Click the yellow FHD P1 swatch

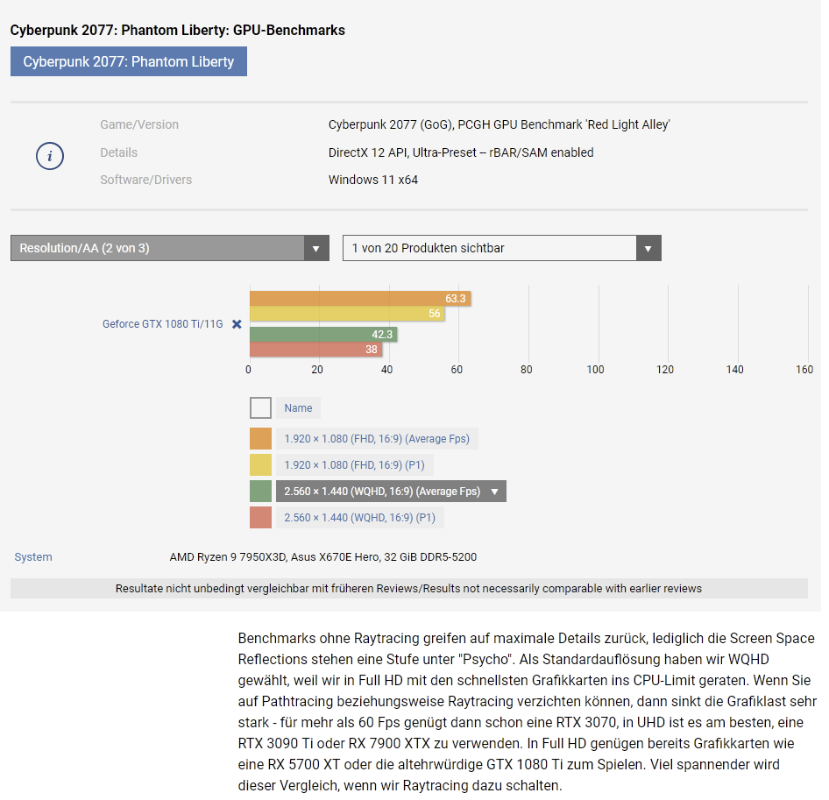tap(260, 465)
